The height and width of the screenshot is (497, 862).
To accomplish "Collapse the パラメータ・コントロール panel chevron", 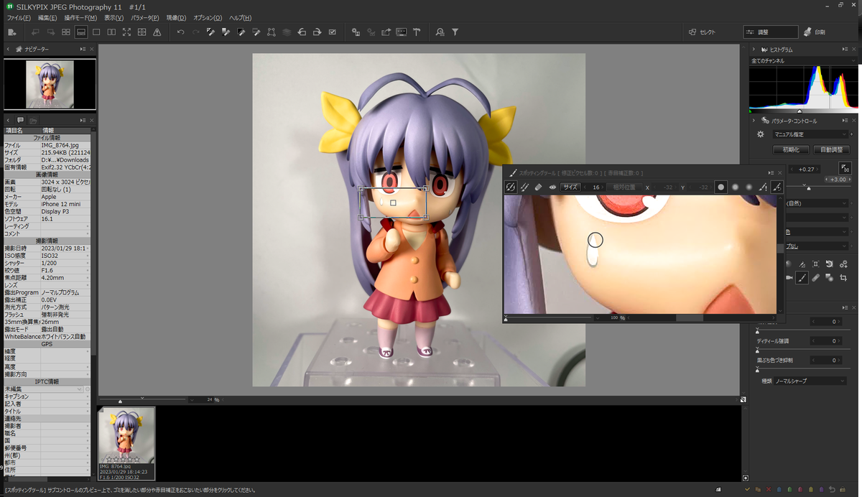I will tap(754, 121).
